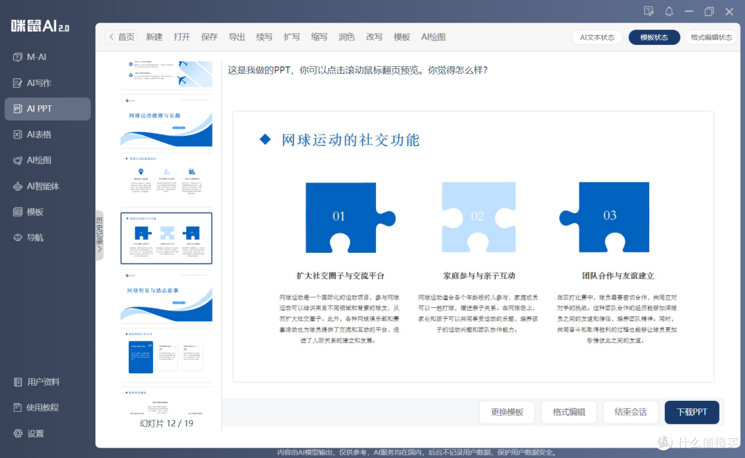Select the airplane slide thumbnail
This screenshot has width=745, height=458.
[x=166, y=74]
